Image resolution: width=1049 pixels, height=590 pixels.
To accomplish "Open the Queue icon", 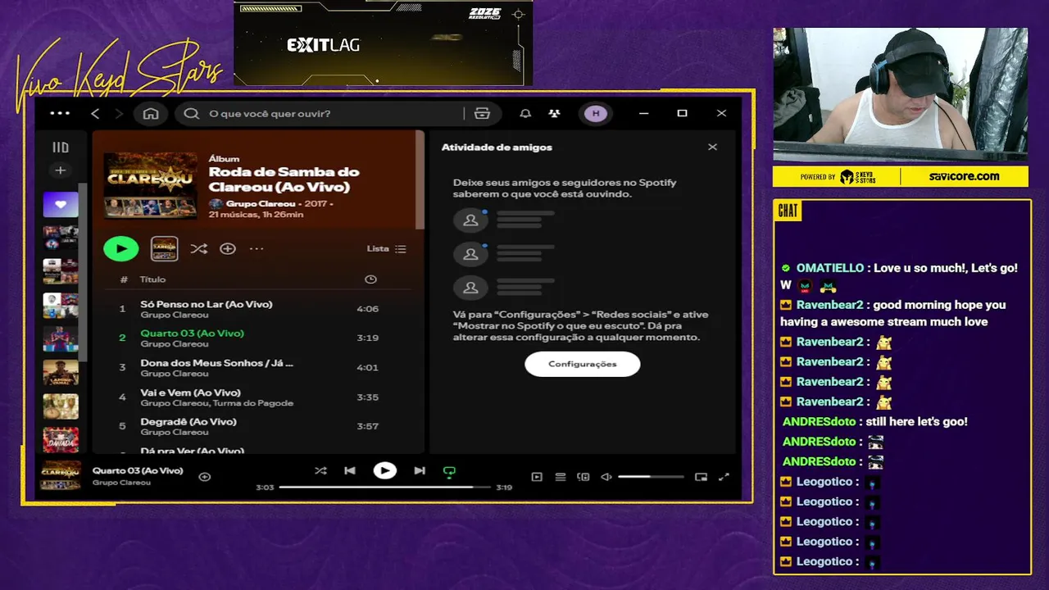I will click(561, 477).
